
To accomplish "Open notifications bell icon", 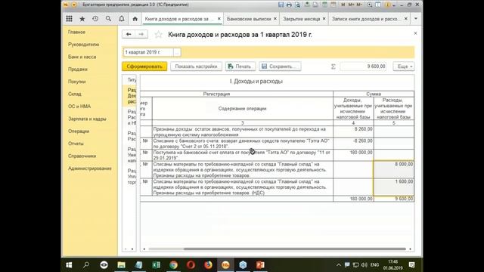I will click(122, 19).
